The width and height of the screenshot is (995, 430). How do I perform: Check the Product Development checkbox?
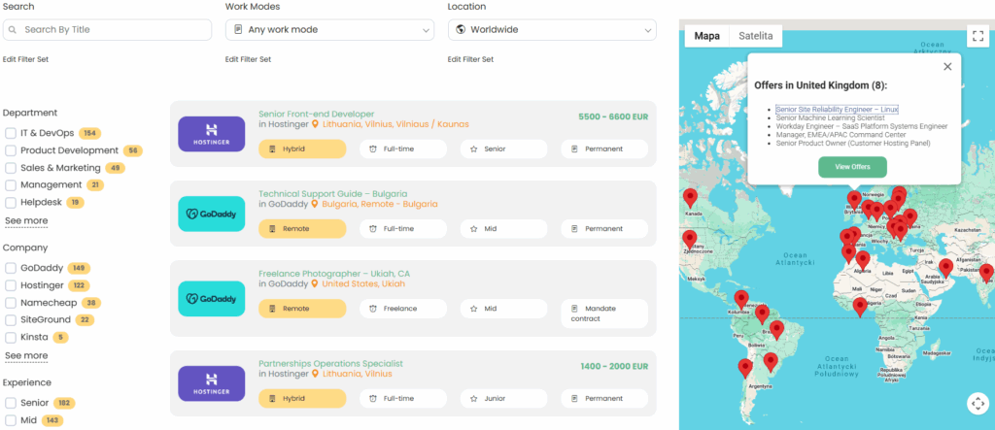click(x=10, y=150)
